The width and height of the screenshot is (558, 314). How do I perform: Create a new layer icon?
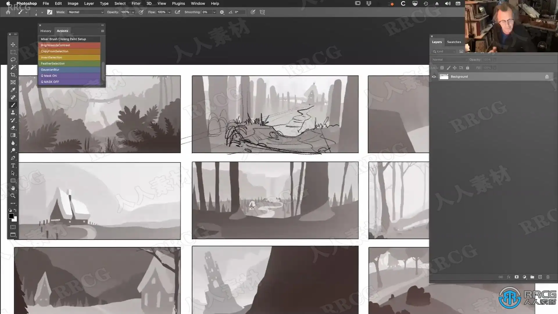(540, 277)
